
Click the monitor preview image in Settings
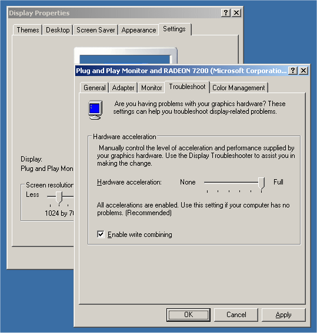125,55
